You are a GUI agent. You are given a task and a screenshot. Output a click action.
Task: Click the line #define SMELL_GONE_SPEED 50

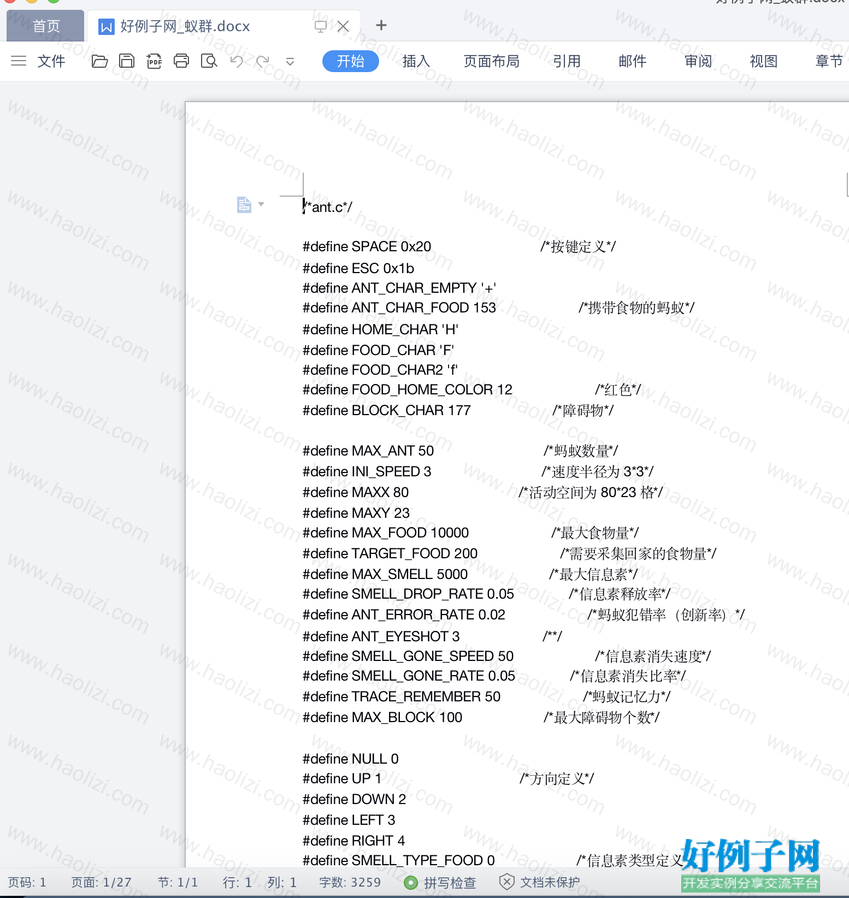click(x=408, y=656)
